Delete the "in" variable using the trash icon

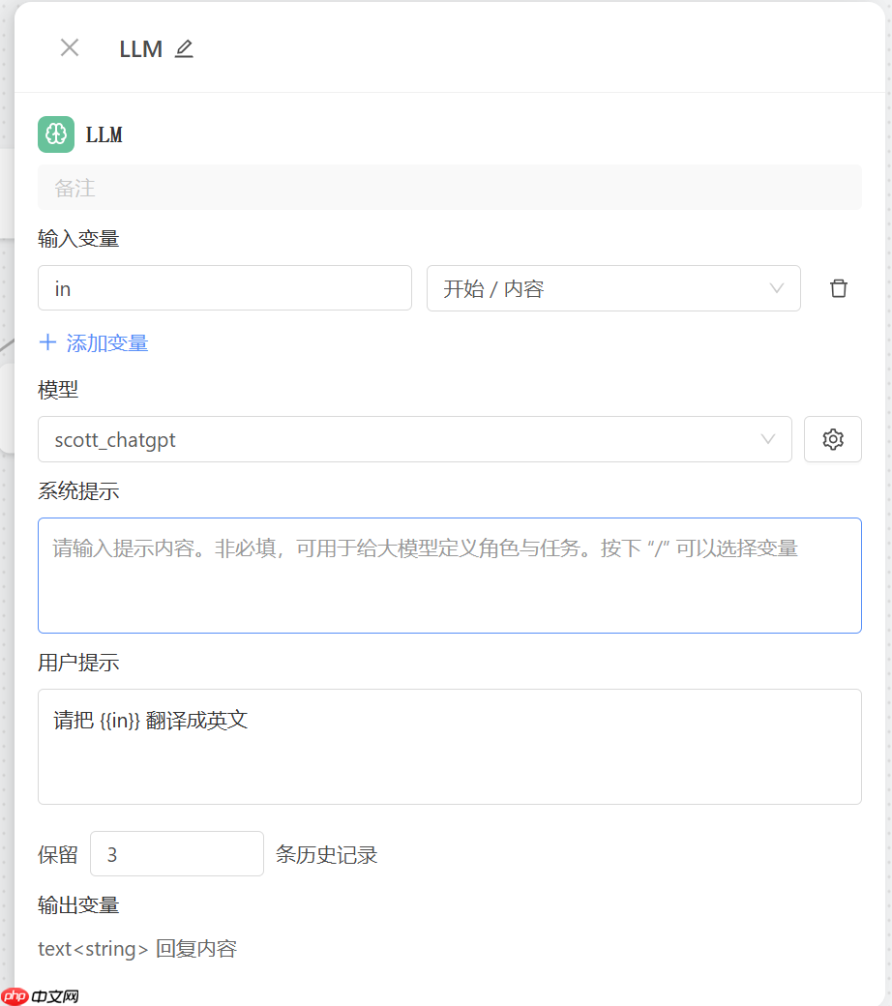[x=839, y=287]
